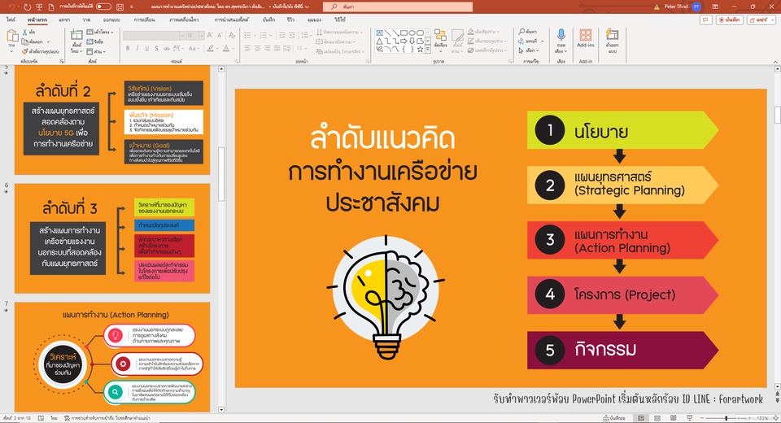Click the bullets list icon
Screen dimensions: 781x423
pyautogui.click(x=247, y=35)
